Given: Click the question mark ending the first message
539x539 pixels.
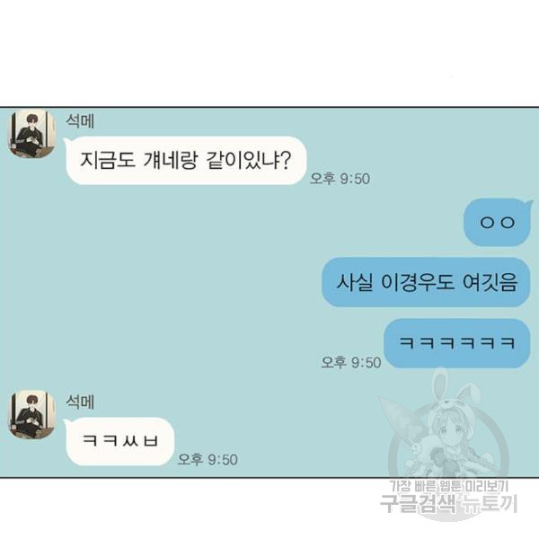Looking at the screenshot, I should click(286, 160).
